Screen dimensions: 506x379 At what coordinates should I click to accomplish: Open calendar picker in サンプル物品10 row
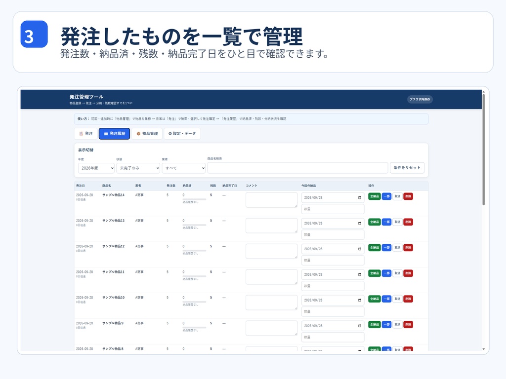(x=360, y=300)
